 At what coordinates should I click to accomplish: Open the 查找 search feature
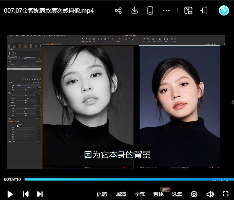click(158, 194)
